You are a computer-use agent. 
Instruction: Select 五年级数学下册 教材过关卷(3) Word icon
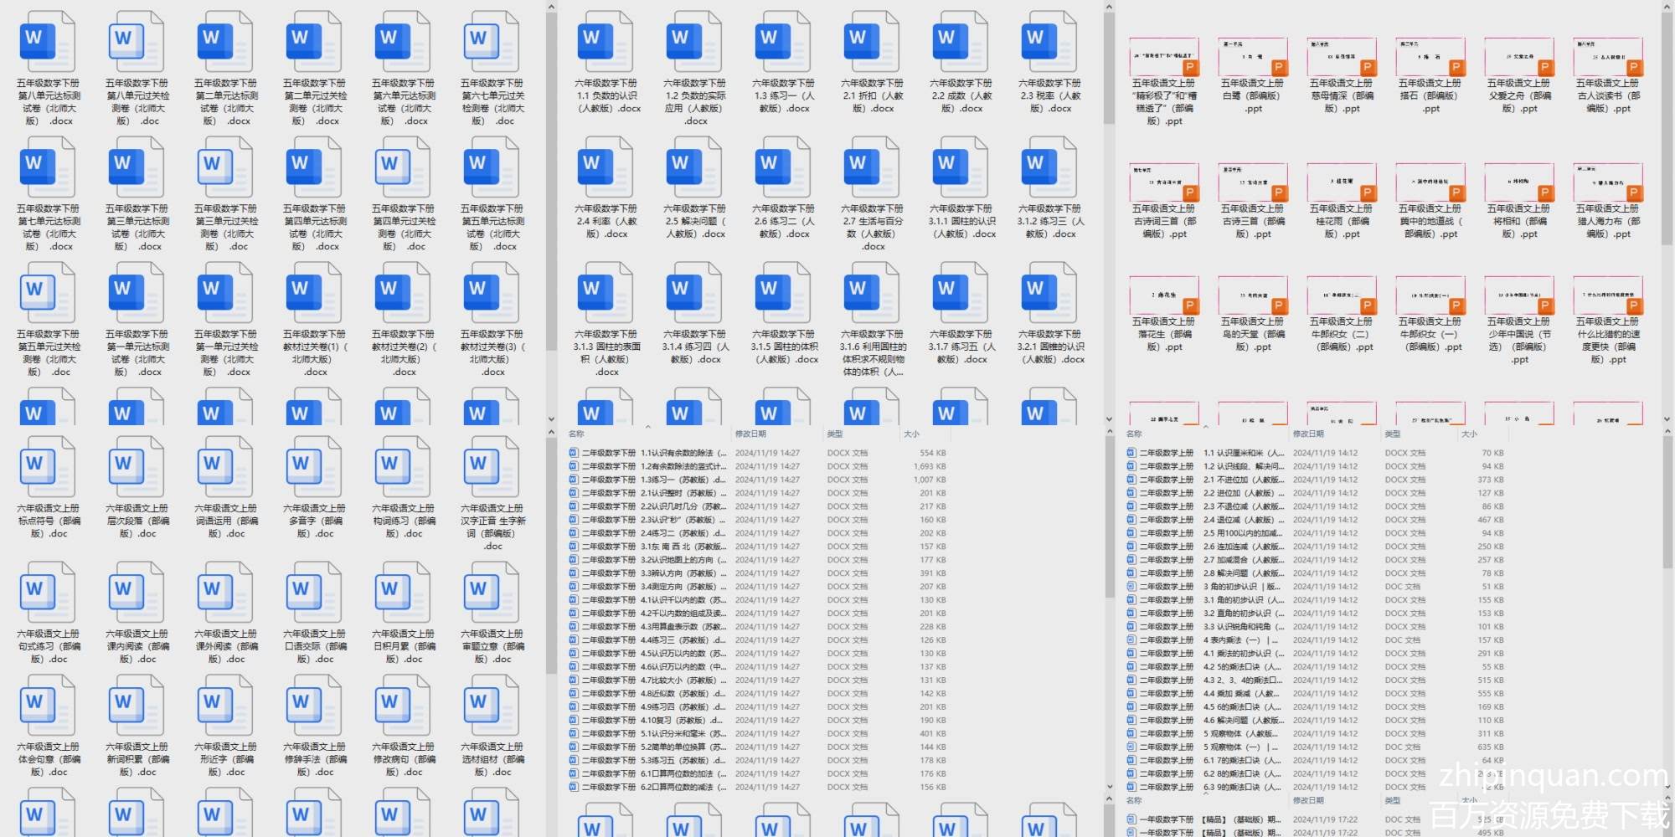pos(492,293)
